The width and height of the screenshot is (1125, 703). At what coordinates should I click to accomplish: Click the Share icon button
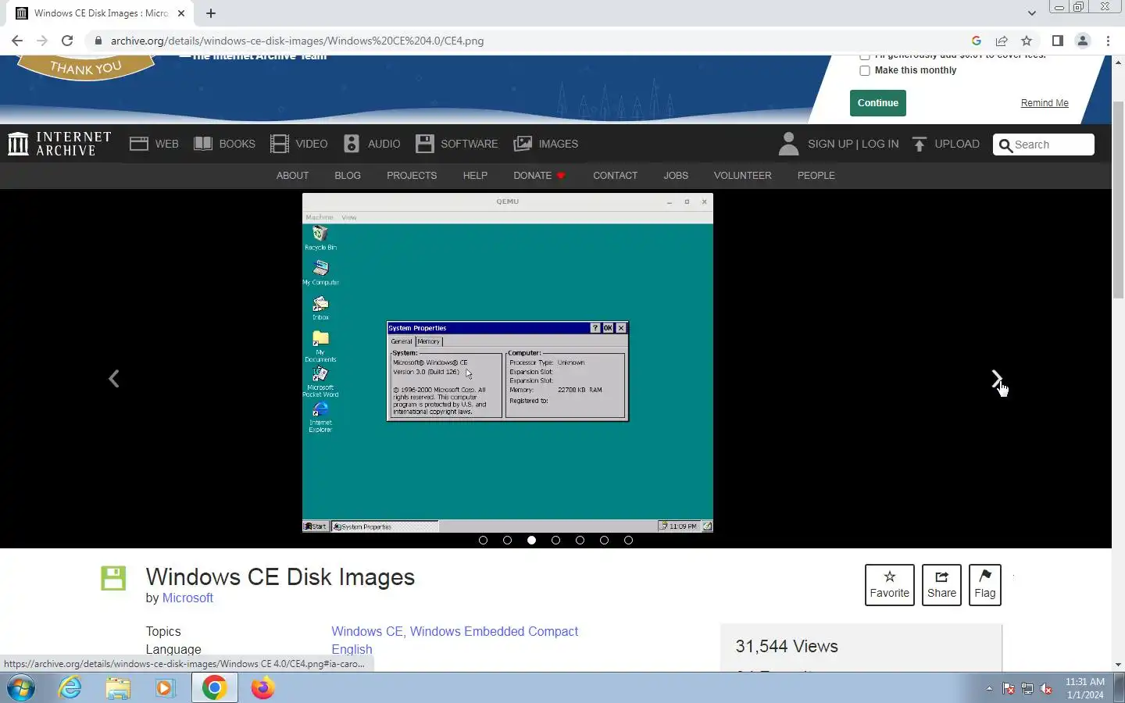tap(941, 584)
